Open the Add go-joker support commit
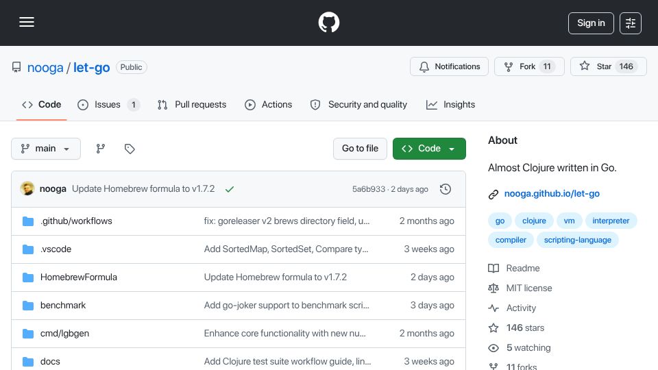 tap(287, 306)
